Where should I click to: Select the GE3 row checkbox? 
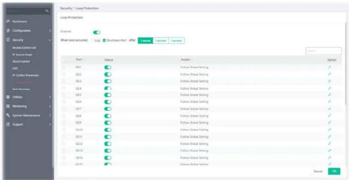tap(64, 81)
